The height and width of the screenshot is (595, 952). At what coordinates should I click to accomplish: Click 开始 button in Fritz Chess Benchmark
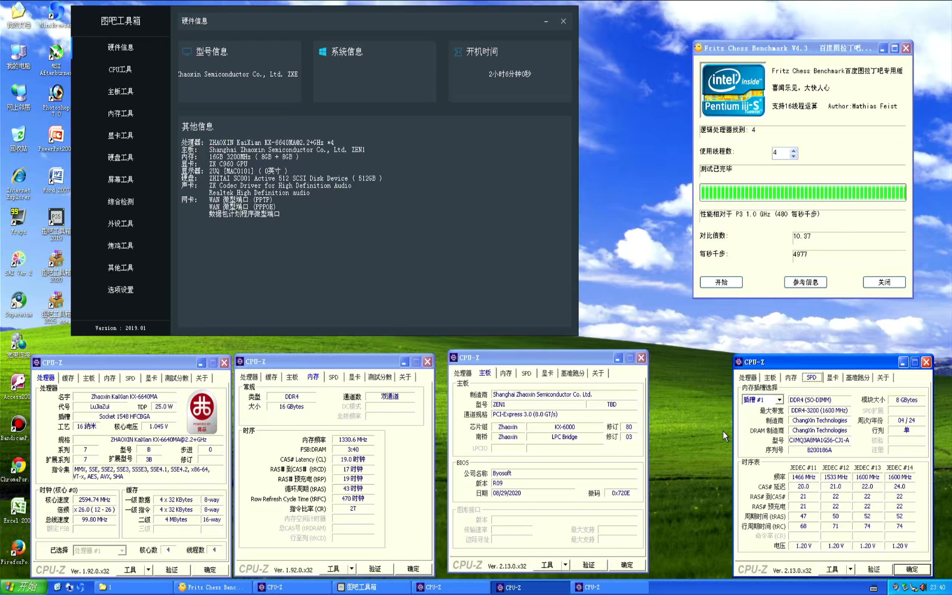(x=721, y=282)
